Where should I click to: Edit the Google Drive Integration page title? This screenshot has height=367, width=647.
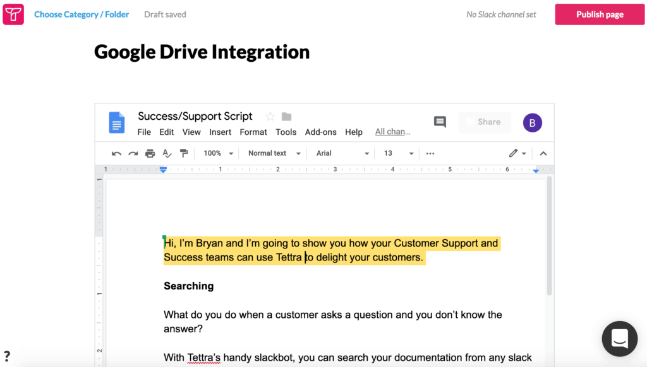pyautogui.click(x=202, y=52)
